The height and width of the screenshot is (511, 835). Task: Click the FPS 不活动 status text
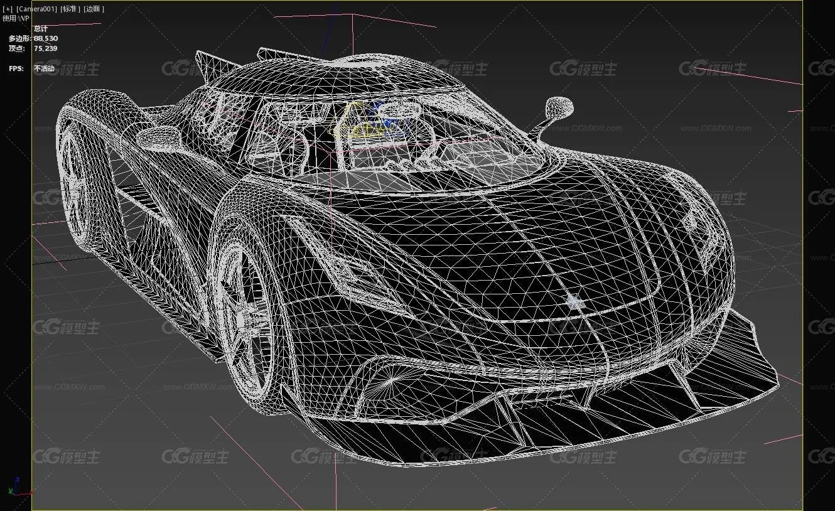click(x=44, y=68)
